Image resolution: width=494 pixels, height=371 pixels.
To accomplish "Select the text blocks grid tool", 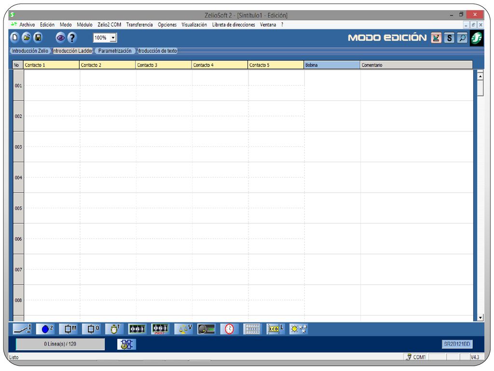I will pos(252,329).
